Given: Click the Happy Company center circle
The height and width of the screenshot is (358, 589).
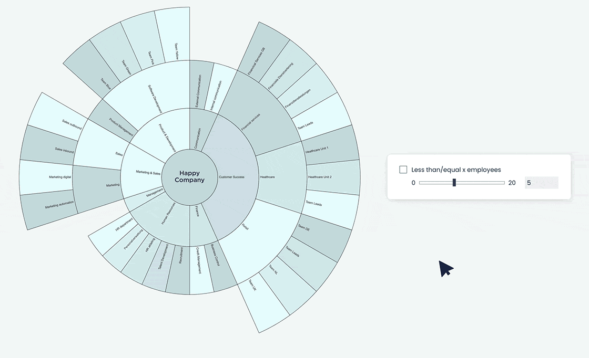Looking at the screenshot, I should coord(189,176).
